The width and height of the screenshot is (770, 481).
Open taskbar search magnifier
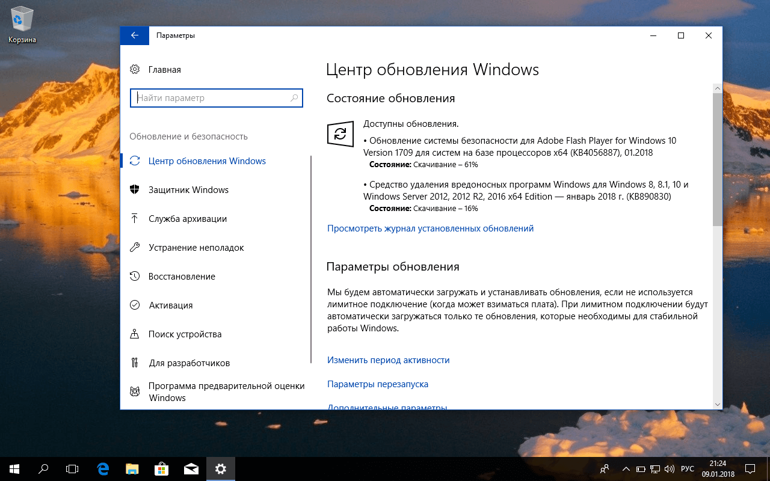click(43, 468)
